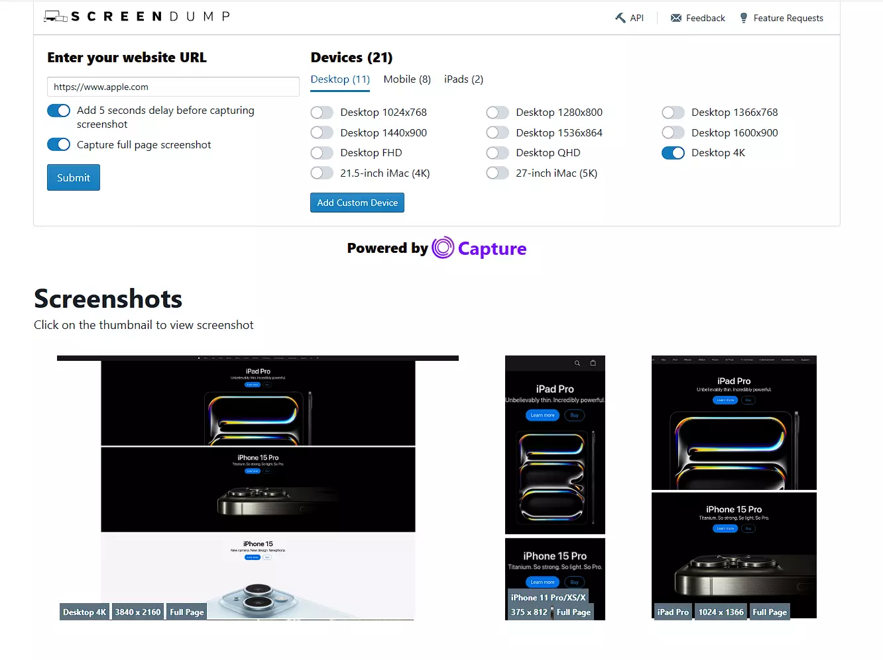Enable the Desktop 1024x768 device
The width and height of the screenshot is (883, 660).
pos(322,113)
